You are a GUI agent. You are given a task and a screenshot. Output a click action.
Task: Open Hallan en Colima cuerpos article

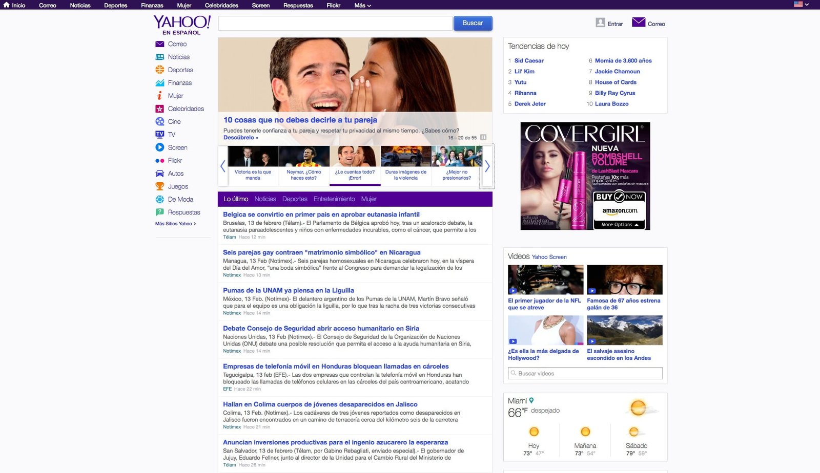point(320,404)
